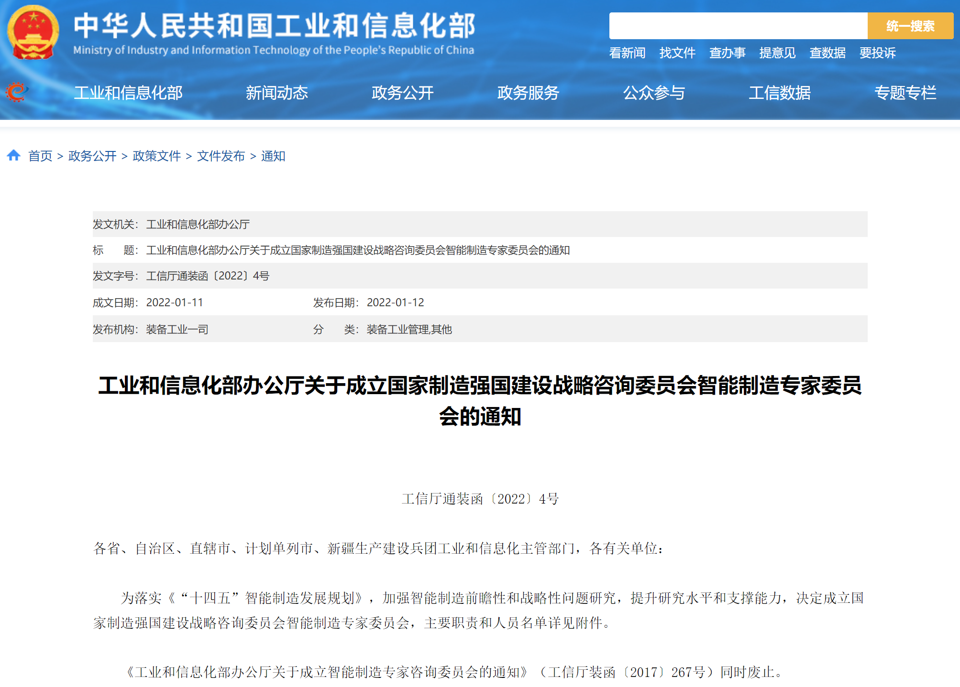Select the 公众参与 navigation menu
Image resolution: width=960 pixels, height=687 pixels.
coord(654,93)
